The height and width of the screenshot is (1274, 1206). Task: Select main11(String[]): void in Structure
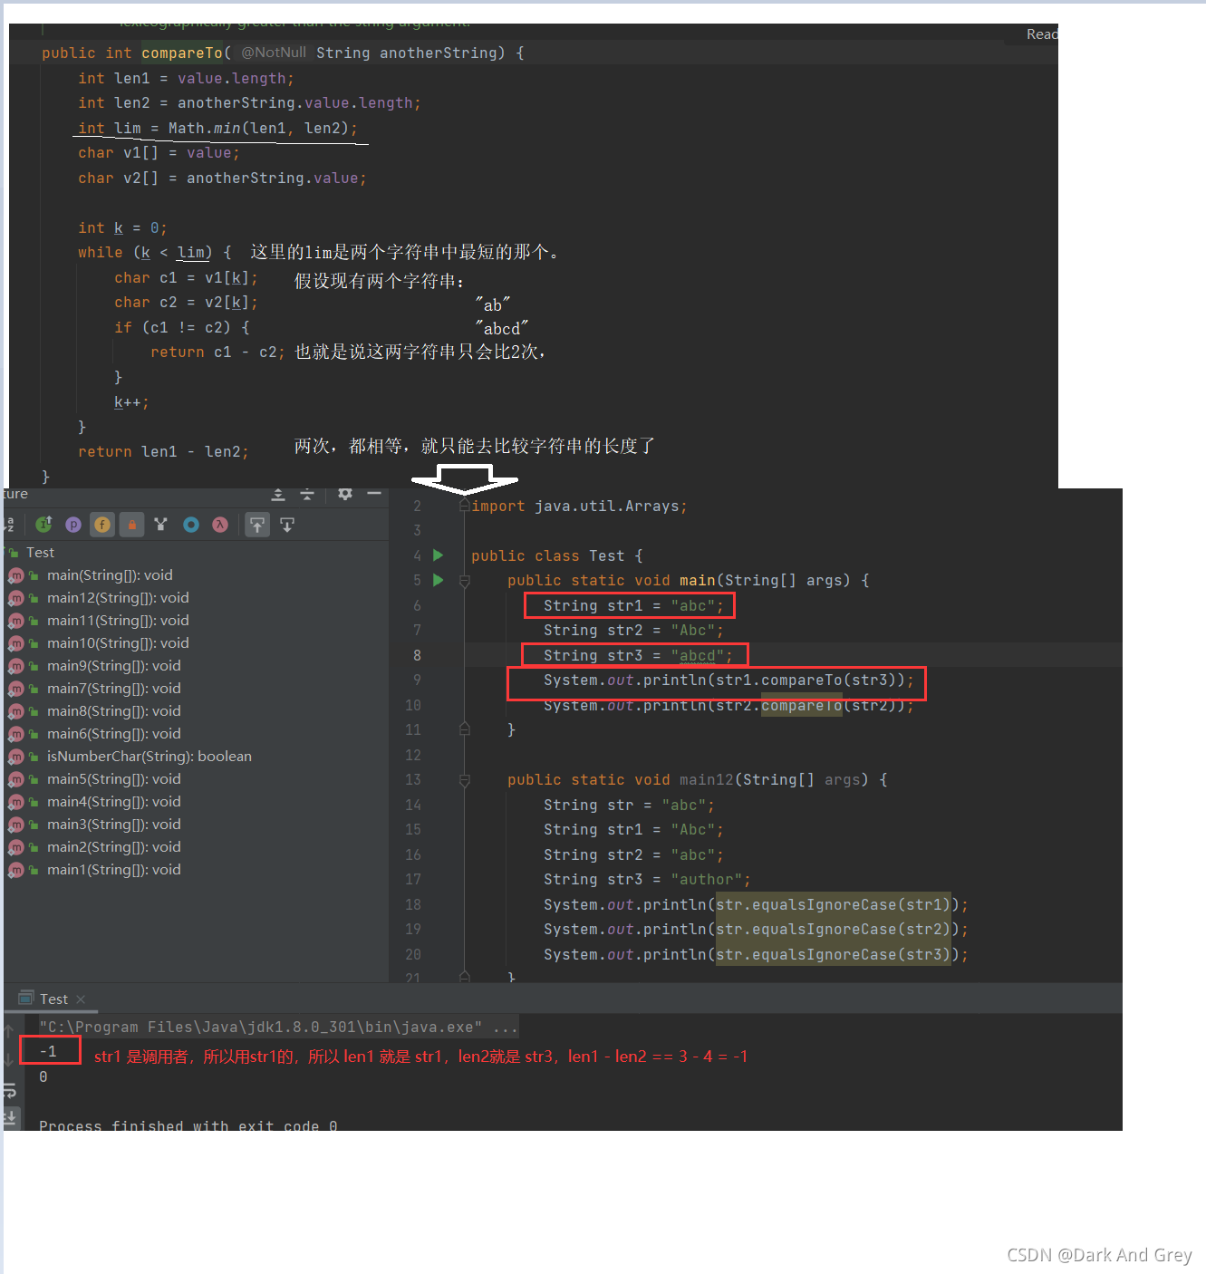click(118, 621)
